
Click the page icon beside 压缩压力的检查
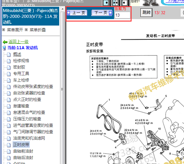(9, 119)
